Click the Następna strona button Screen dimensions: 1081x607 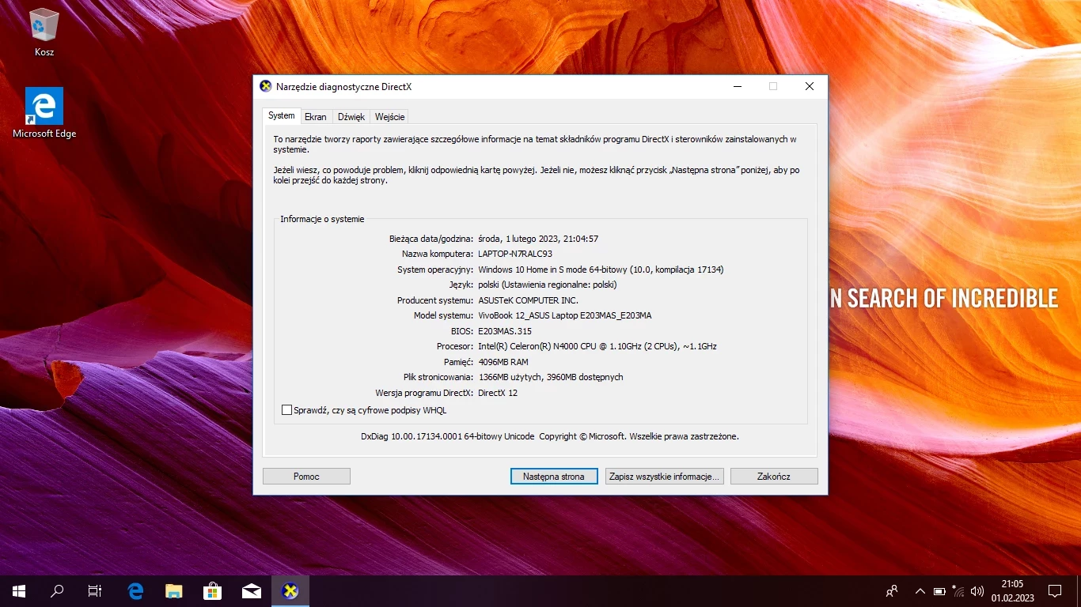pyautogui.click(x=554, y=477)
